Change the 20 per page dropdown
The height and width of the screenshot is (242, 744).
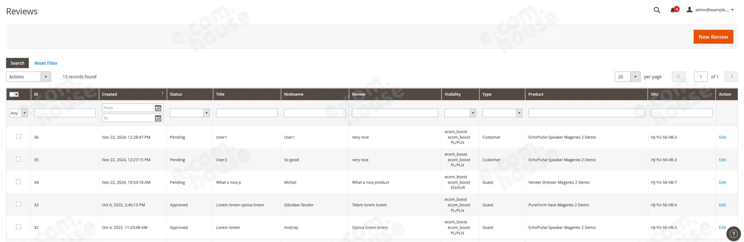coord(627,76)
